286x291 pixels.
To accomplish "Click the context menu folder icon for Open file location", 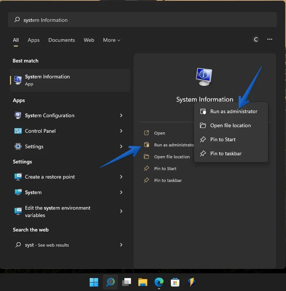I will click(x=203, y=125).
